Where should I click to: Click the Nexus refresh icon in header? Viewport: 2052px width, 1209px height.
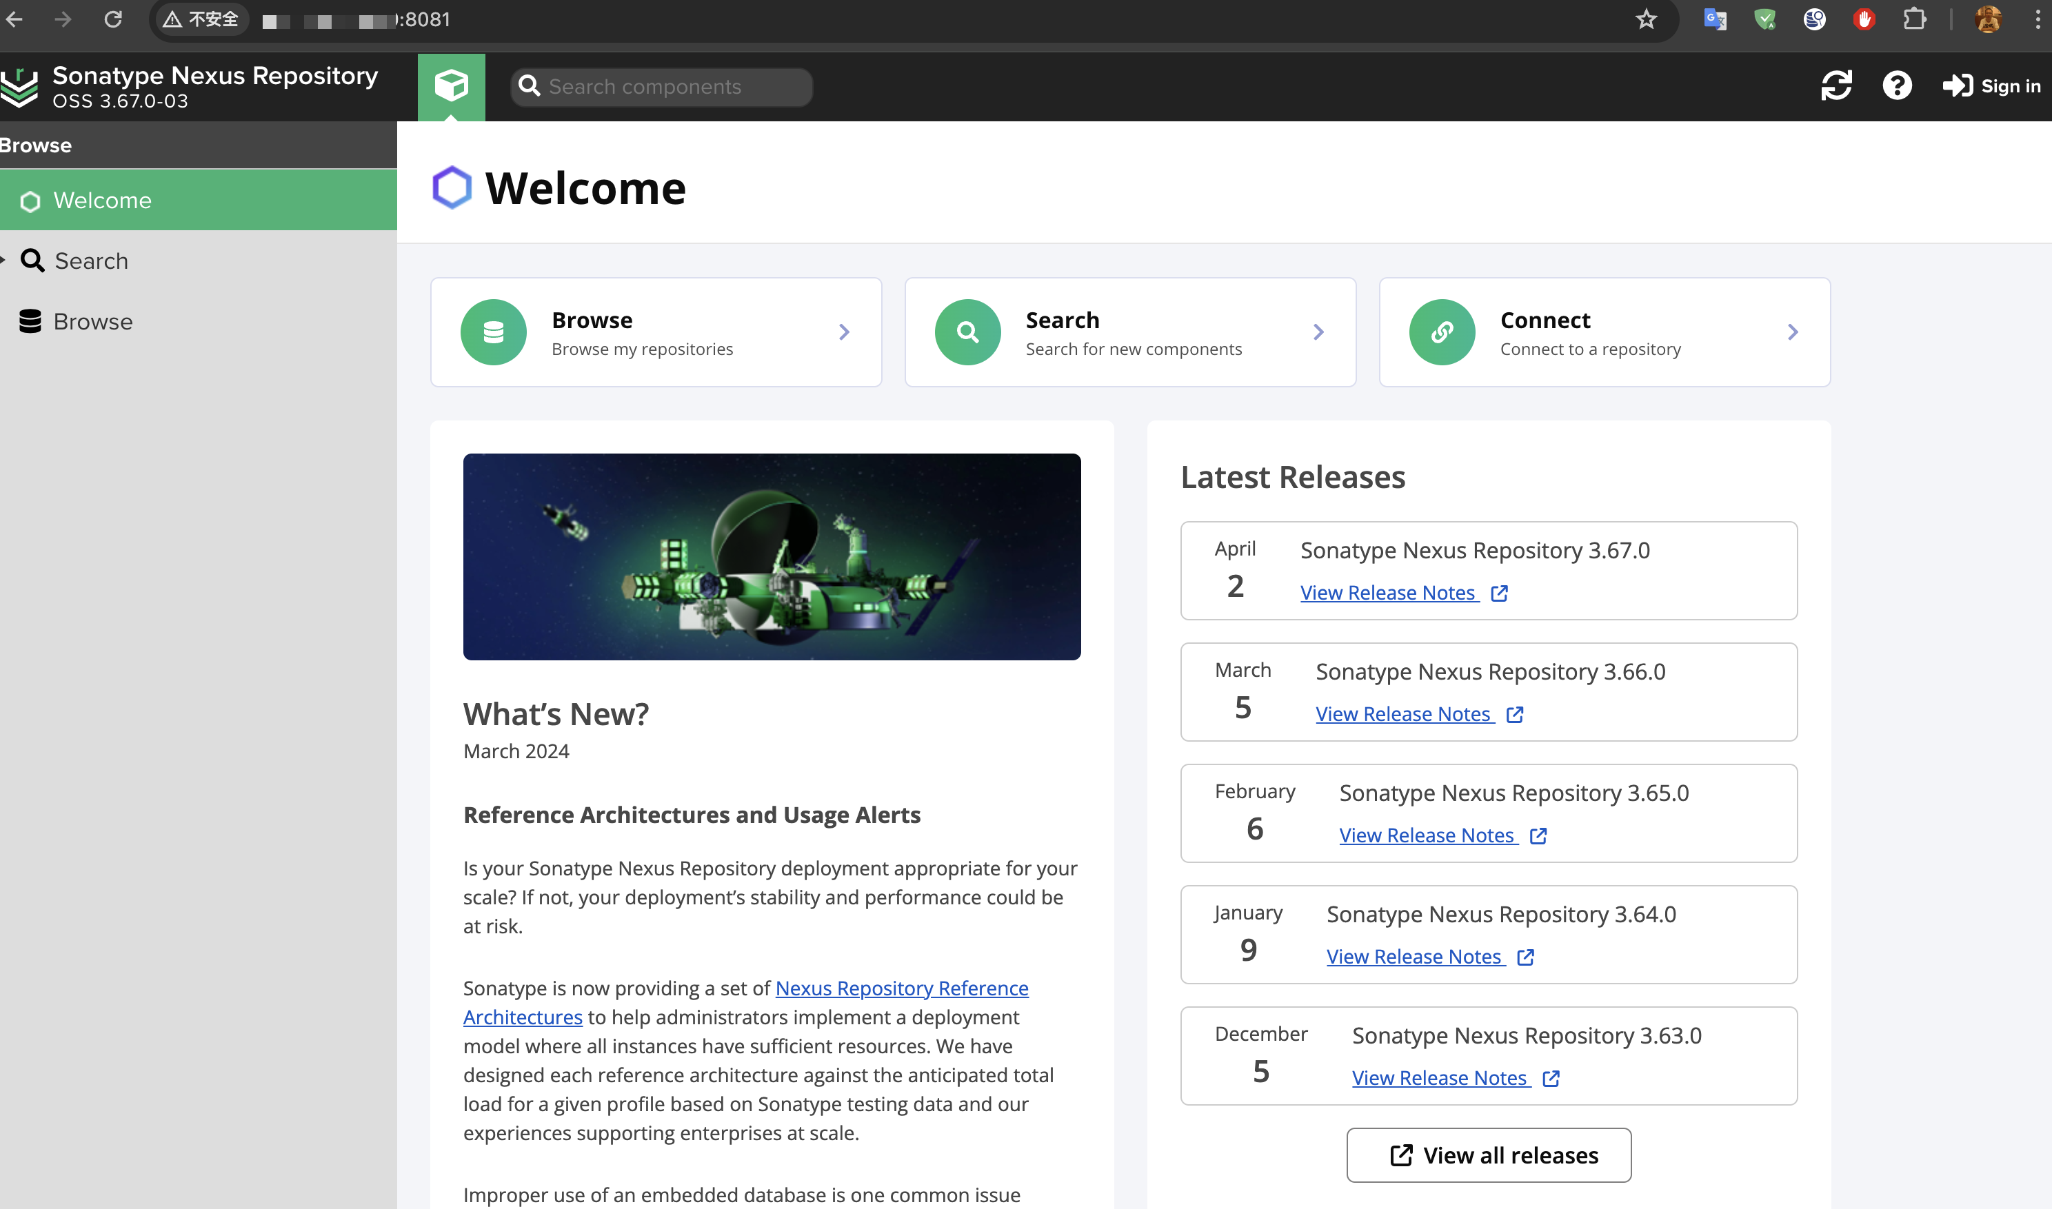click(x=1836, y=85)
